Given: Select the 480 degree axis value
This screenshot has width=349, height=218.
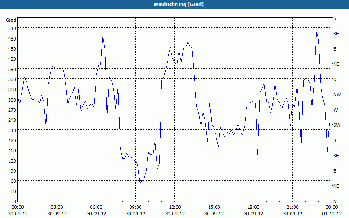Looking at the screenshot, I should [12, 39].
